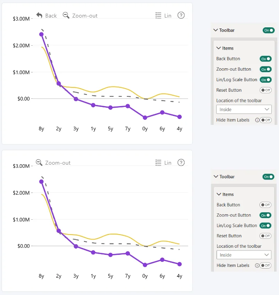Image resolution: width=279 pixels, height=295 pixels.
Task: Click 'Location of the toolbar' label in top panel
Action: point(239,101)
